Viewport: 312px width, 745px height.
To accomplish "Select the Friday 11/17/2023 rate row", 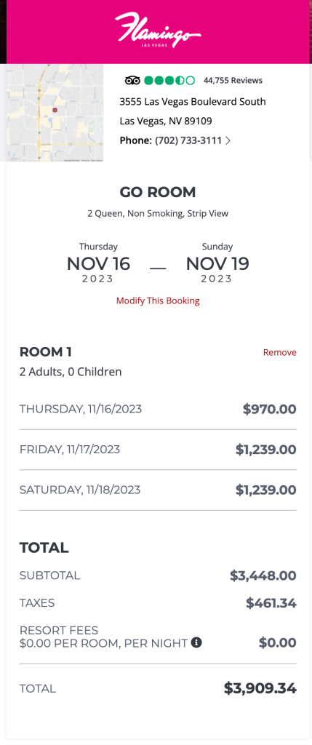I will click(x=158, y=450).
